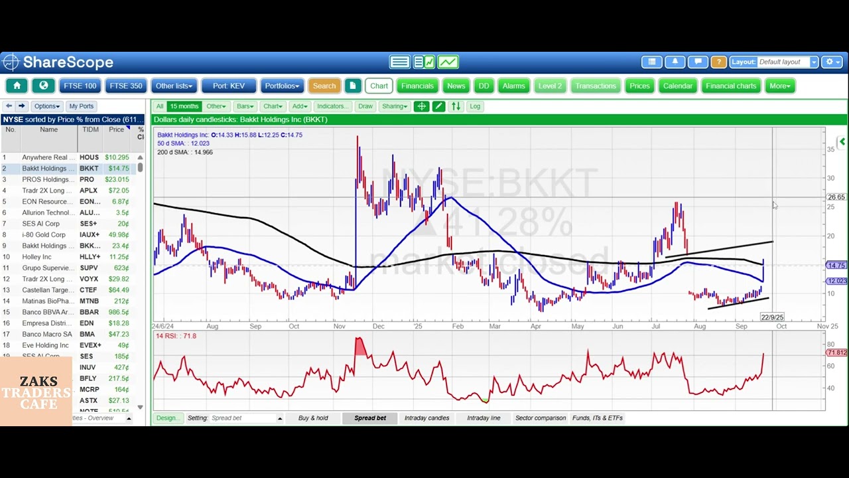Open the More menu
Image resolution: width=849 pixels, height=478 pixels.
point(779,86)
